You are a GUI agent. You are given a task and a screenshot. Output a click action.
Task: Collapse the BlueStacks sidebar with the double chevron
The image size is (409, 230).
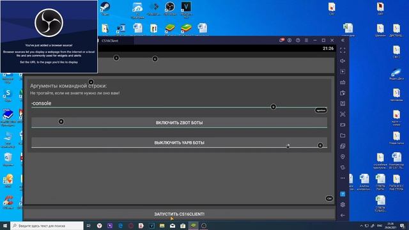[343, 40]
